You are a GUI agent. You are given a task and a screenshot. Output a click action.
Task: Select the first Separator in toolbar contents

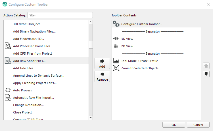click(x=153, y=31)
